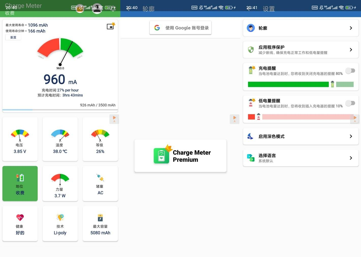Expand the 轮廓 profile settings row
Image resolution: width=361 pixels, height=257 pixels.
(301, 28)
